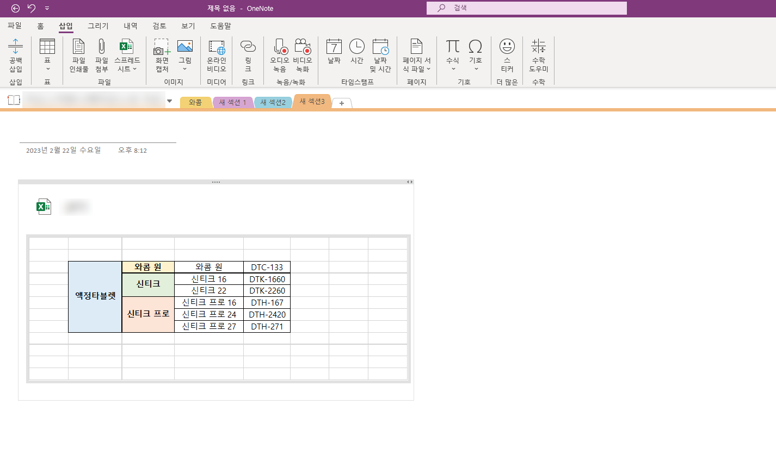Click the Back arrow in title bar
The height and width of the screenshot is (454, 776).
15,8
